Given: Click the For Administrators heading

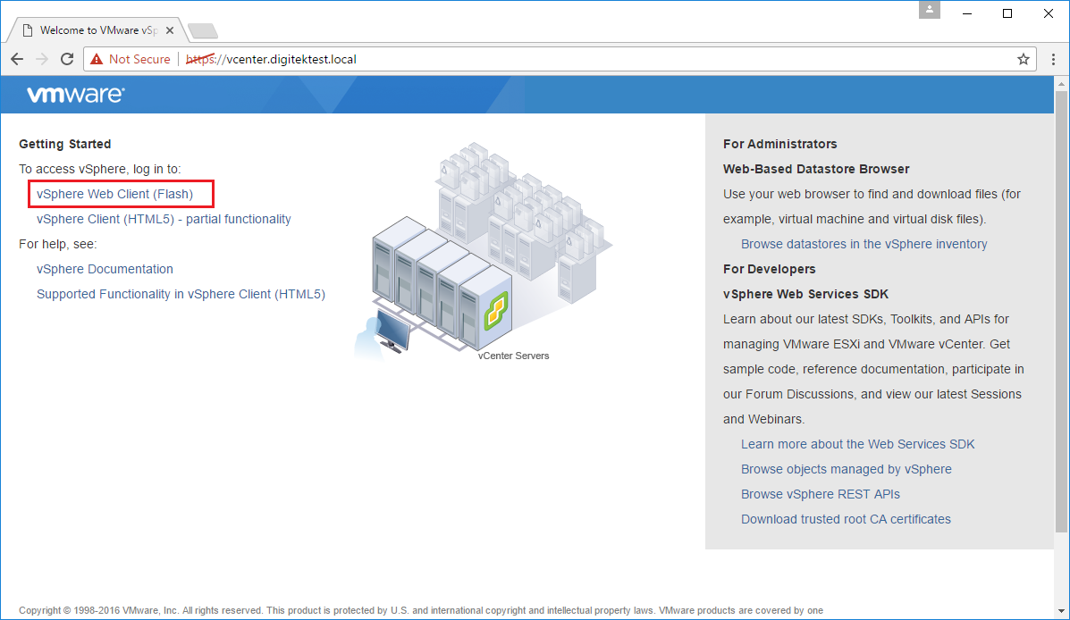Looking at the screenshot, I should click(780, 144).
